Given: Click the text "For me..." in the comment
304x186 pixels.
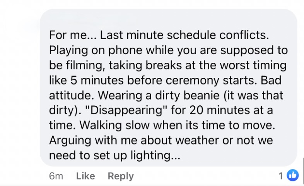Looking at the screenshot, I should pyautogui.click(x=73, y=36).
